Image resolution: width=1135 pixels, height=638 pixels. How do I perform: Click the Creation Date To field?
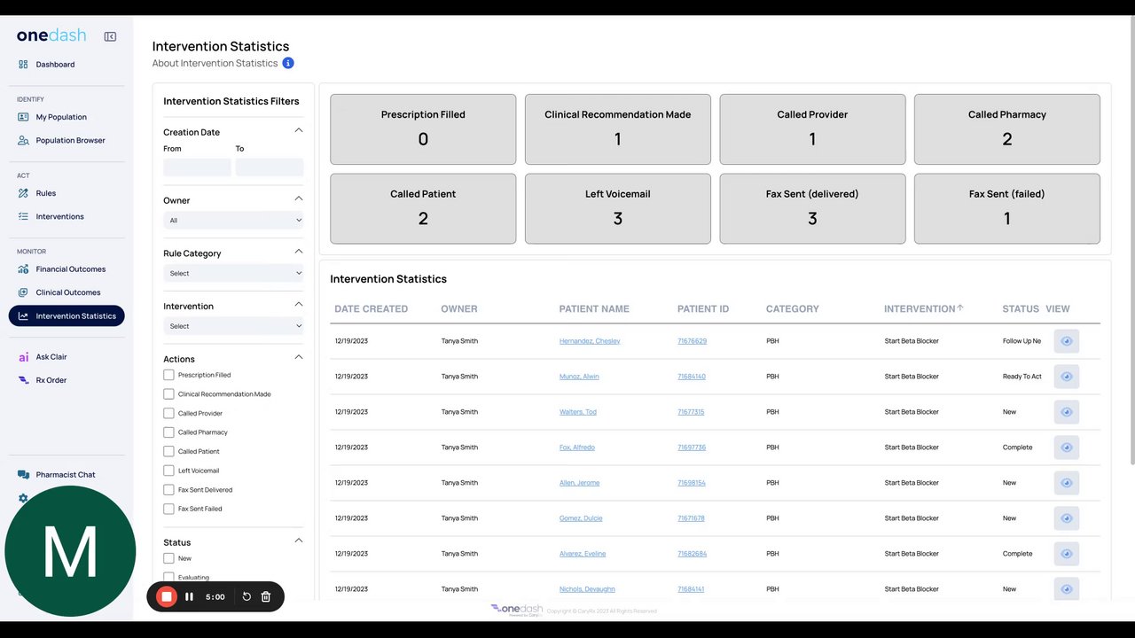[270, 167]
